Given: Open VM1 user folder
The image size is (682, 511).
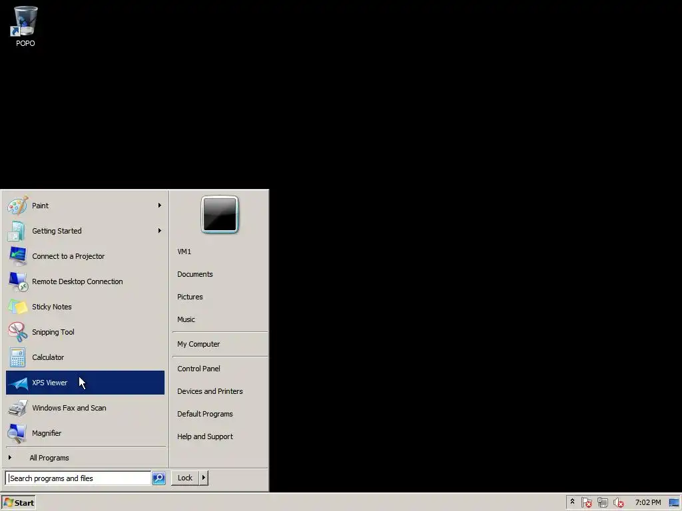Looking at the screenshot, I should tap(184, 252).
